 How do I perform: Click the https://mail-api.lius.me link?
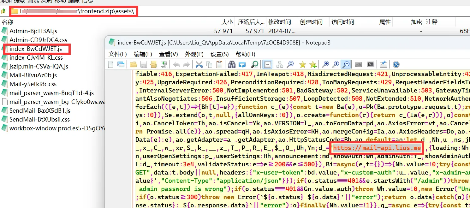pos(377,148)
